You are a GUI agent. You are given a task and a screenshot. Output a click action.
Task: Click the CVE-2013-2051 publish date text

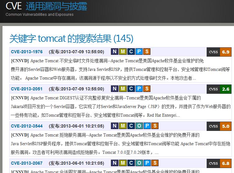[76, 89]
